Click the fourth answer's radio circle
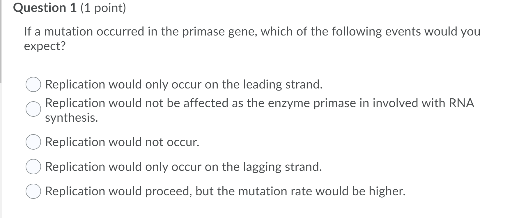This screenshot has width=505, height=218. (x=33, y=166)
